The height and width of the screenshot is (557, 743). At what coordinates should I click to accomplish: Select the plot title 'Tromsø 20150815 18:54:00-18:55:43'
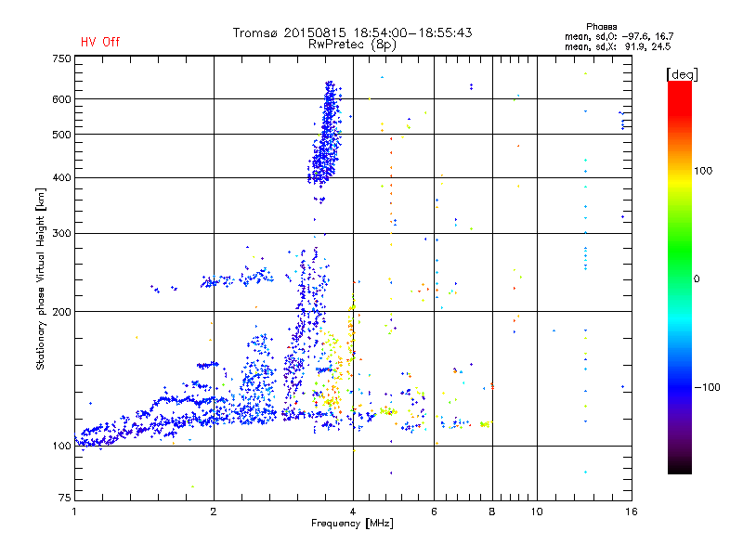click(353, 32)
